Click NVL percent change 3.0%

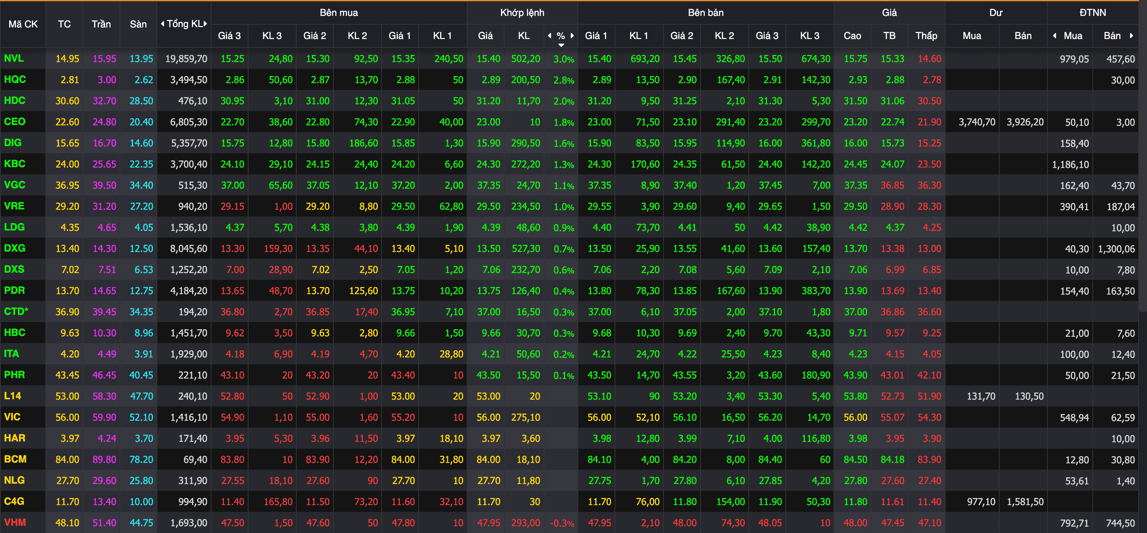coord(564,59)
